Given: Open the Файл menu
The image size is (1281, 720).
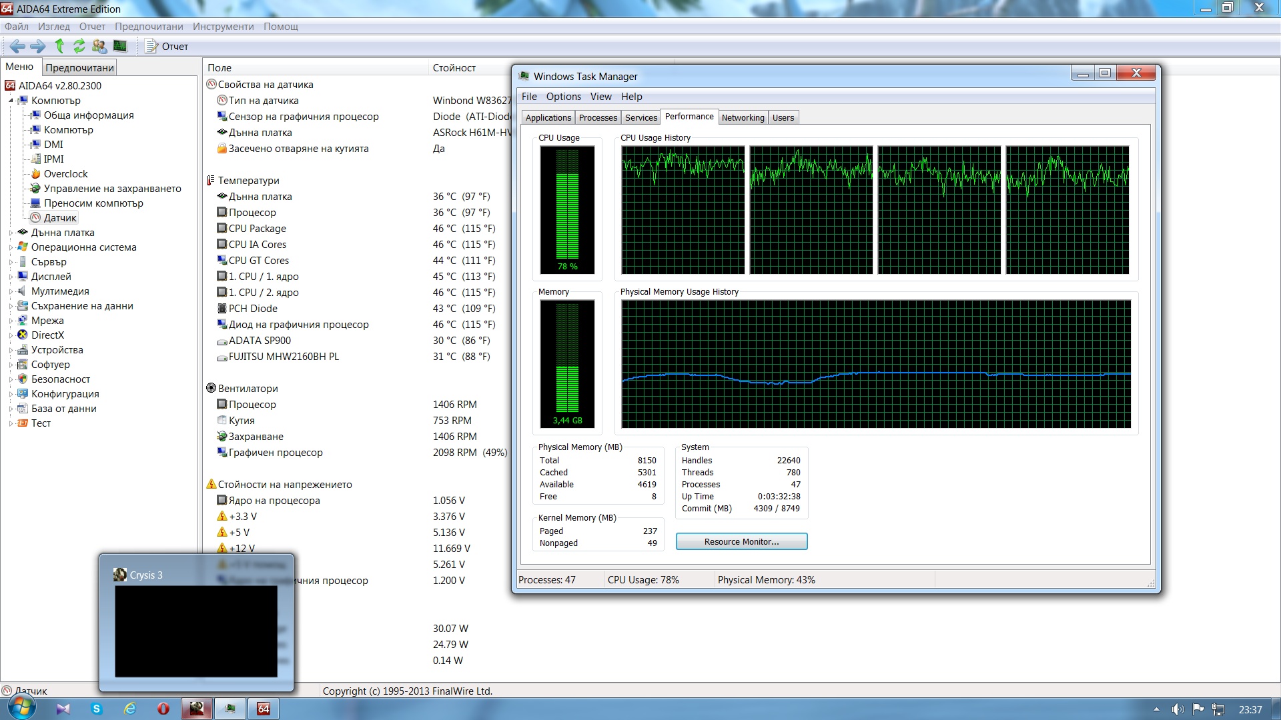Looking at the screenshot, I should [17, 27].
